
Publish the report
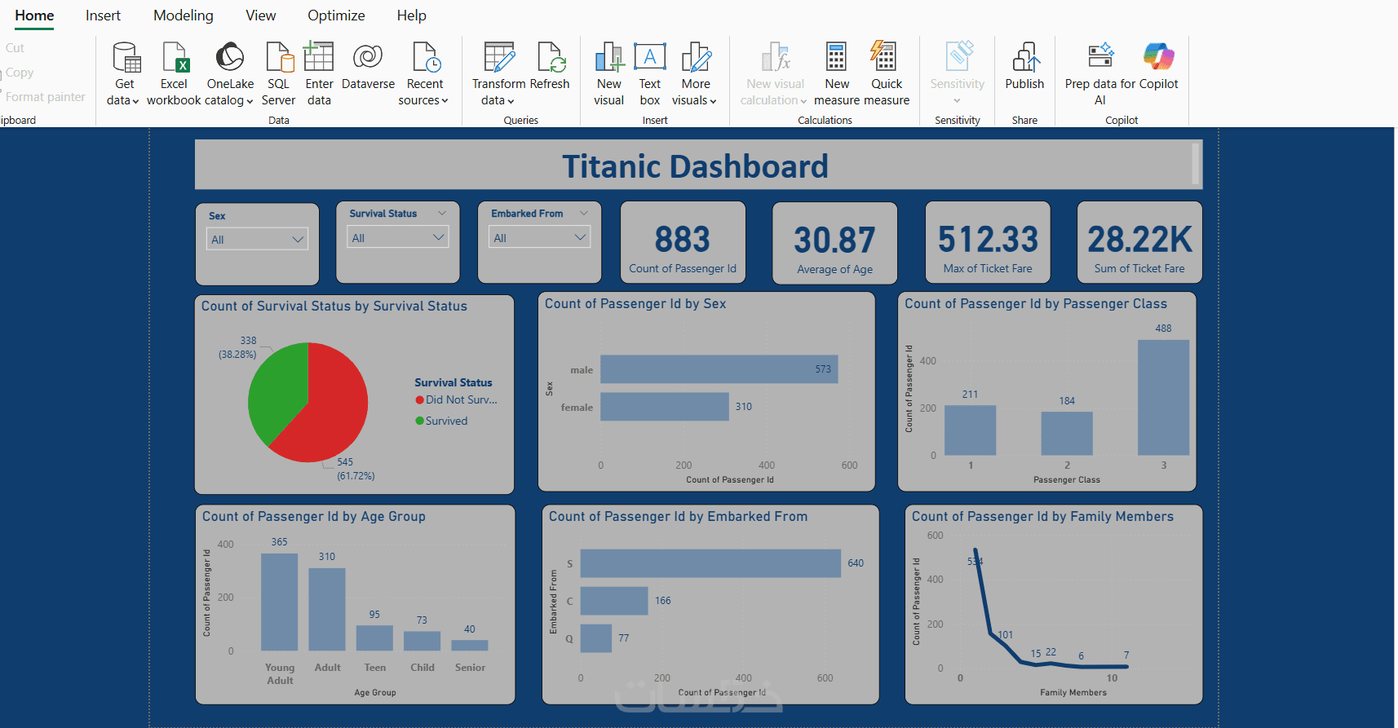pyautogui.click(x=1025, y=57)
